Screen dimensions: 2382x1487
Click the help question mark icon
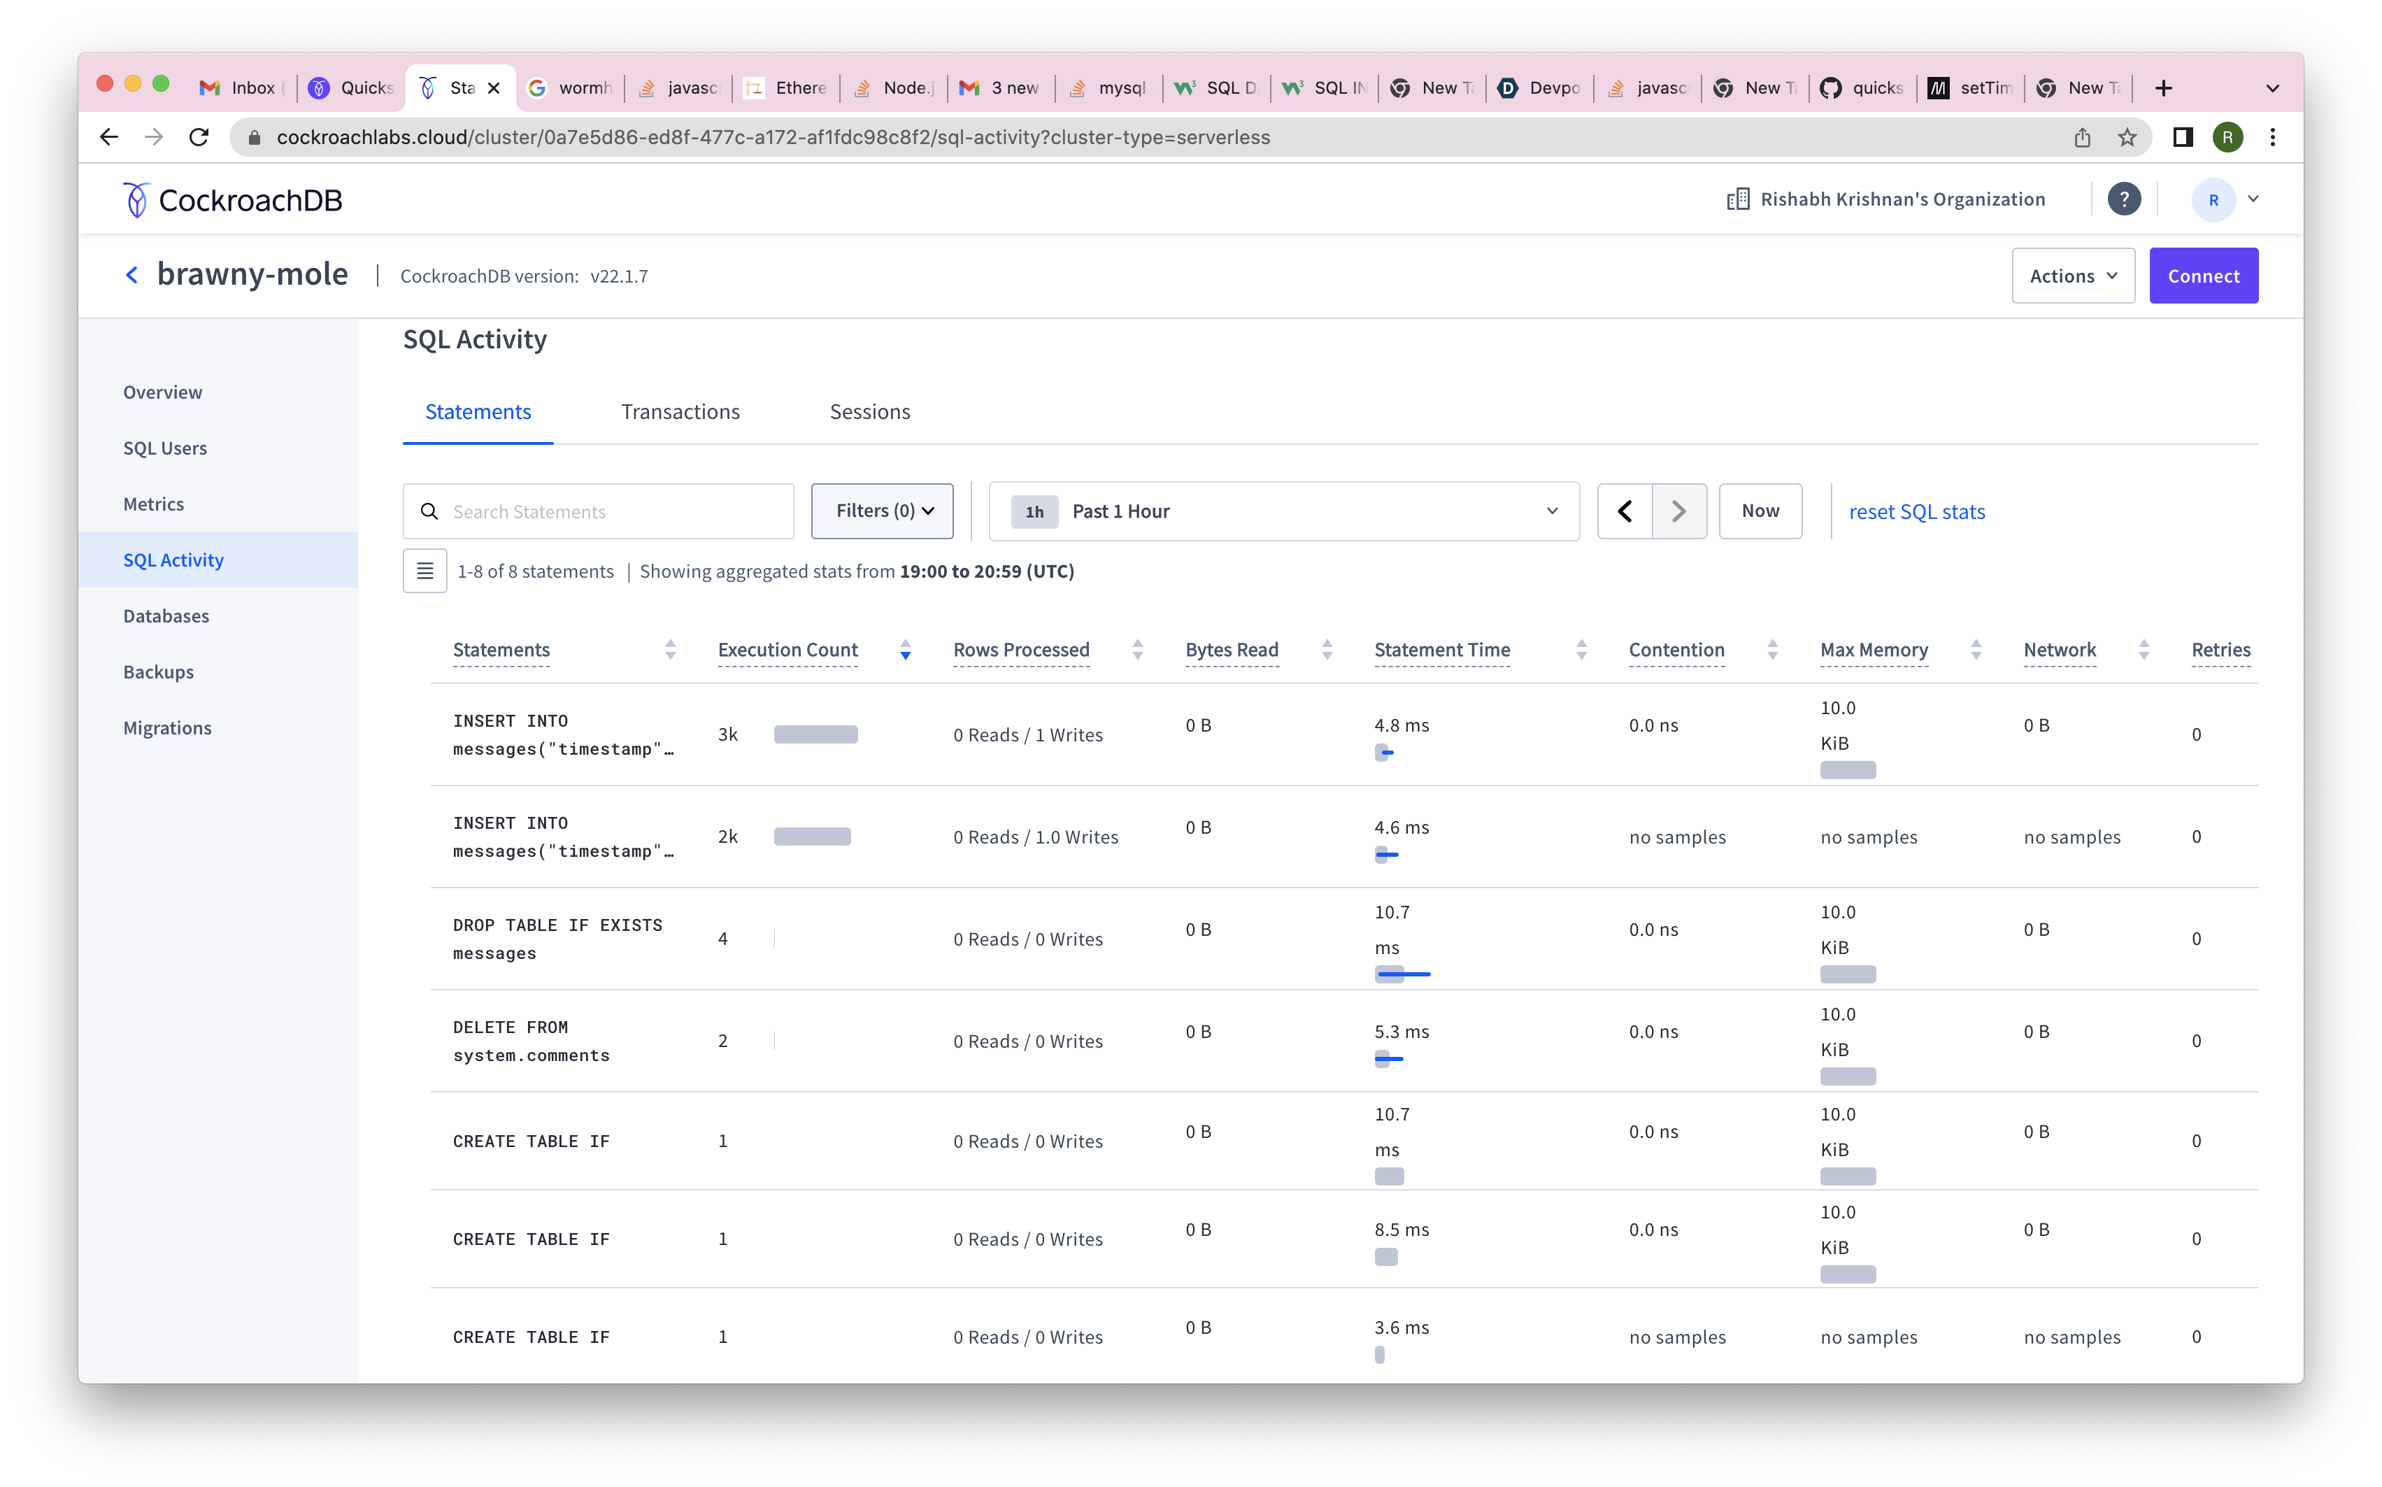point(2123,199)
